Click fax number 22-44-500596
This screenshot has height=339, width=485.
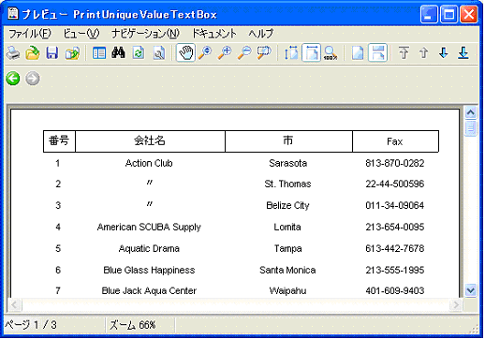[x=395, y=184]
